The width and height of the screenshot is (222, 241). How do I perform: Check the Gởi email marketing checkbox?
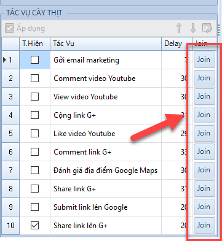tap(34, 60)
